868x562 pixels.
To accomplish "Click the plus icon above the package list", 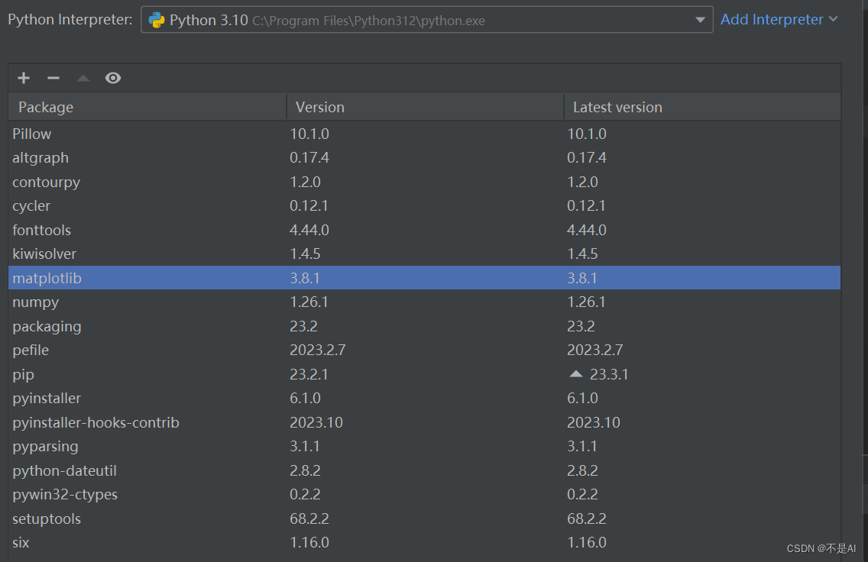I will [x=23, y=77].
